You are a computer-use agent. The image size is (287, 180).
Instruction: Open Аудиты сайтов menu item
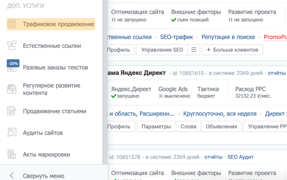(x=43, y=133)
